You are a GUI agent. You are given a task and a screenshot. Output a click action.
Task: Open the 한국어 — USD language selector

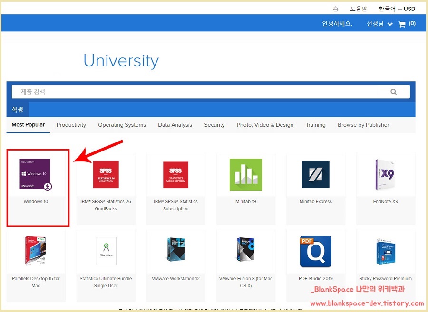pyautogui.click(x=397, y=9)
